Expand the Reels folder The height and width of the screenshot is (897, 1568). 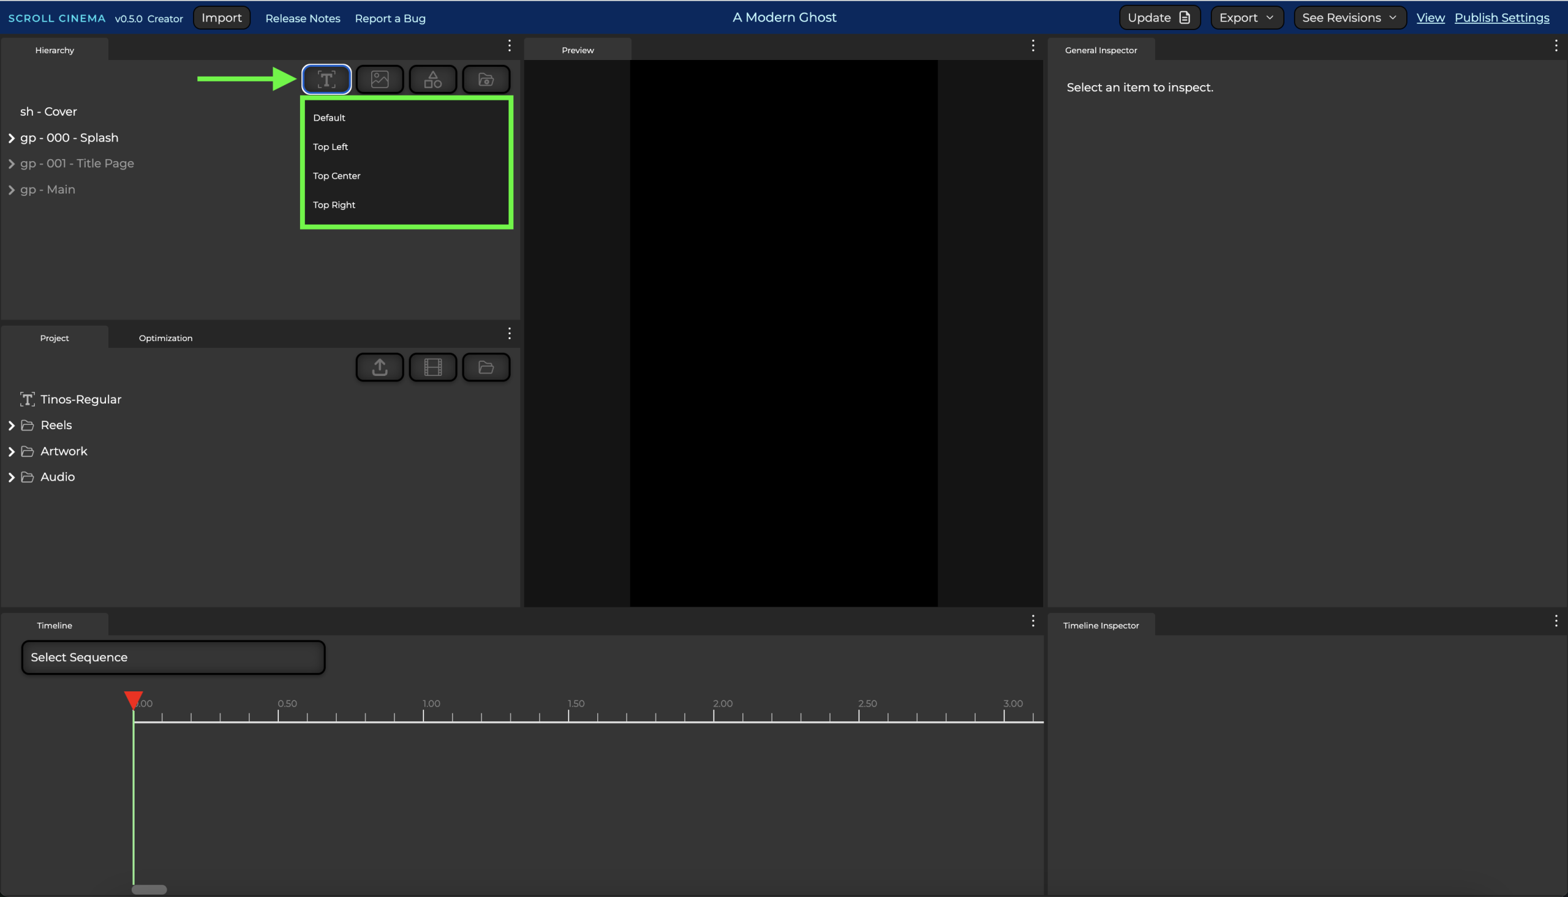tap(11, 426)
